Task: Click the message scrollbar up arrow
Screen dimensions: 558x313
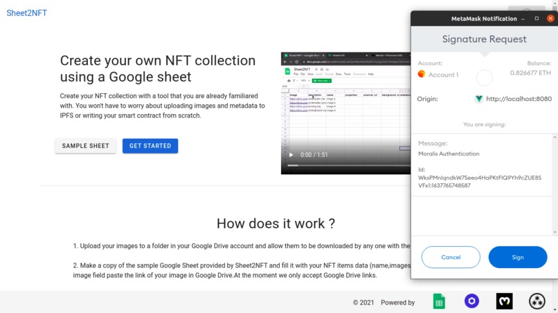Action: point(555,137)
